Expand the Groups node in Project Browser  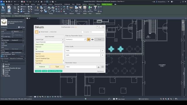click(1, 74)
